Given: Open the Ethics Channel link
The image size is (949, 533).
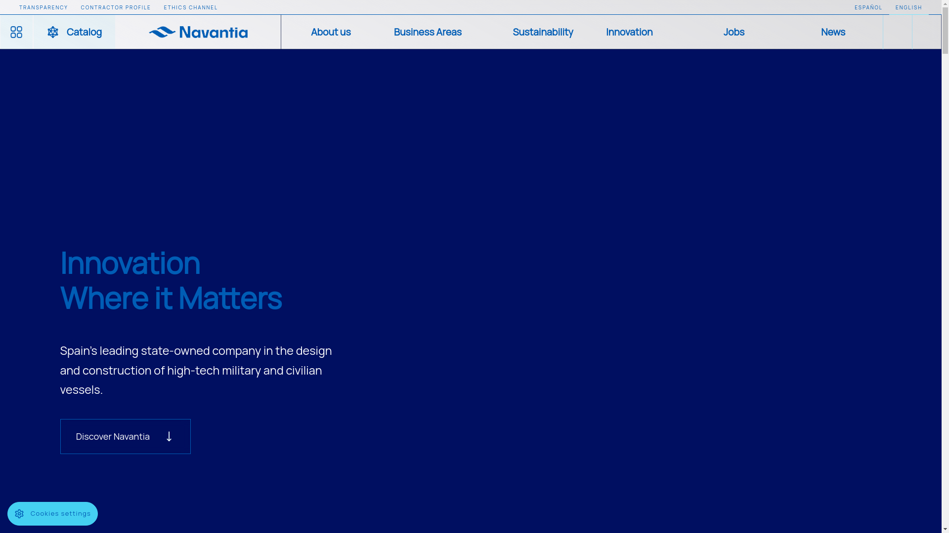Looking at the screenshot, I should pos(191,7).
